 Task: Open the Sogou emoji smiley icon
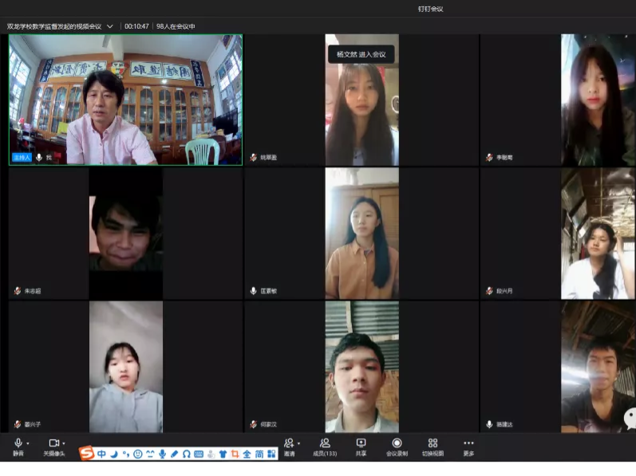point(137,454)
